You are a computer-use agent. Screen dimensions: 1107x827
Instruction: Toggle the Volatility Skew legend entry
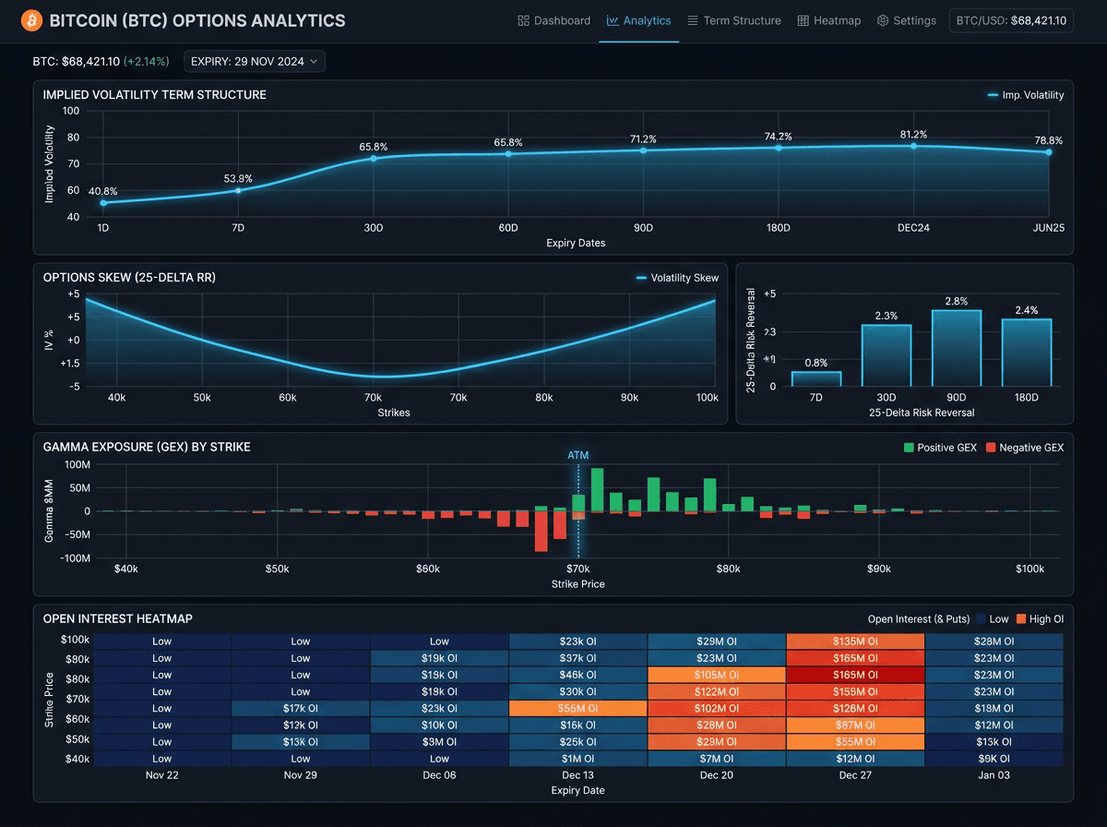pyautogui.click(x=677, y=278)
